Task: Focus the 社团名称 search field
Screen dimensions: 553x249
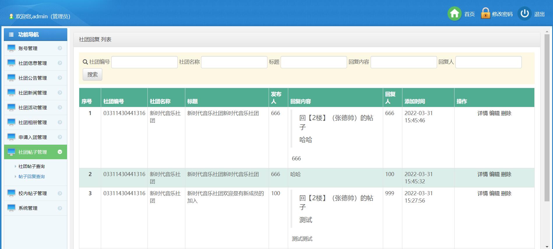Action: click(x=234, y=62)
